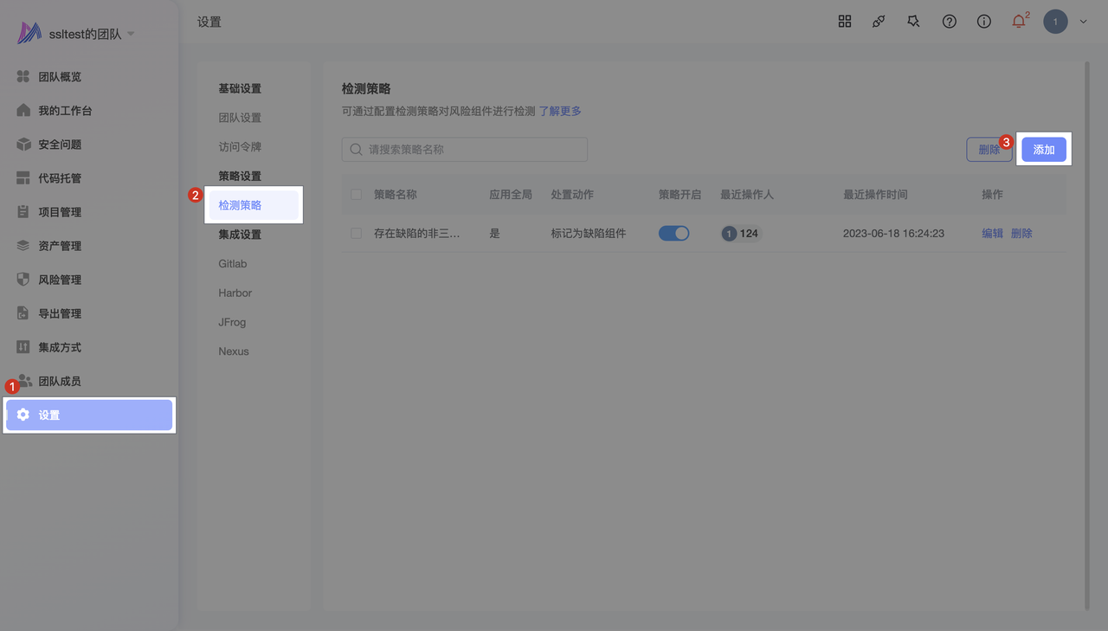
Task: Click the policy name search field
Action: pyautogui.click(x=465, y=149)
